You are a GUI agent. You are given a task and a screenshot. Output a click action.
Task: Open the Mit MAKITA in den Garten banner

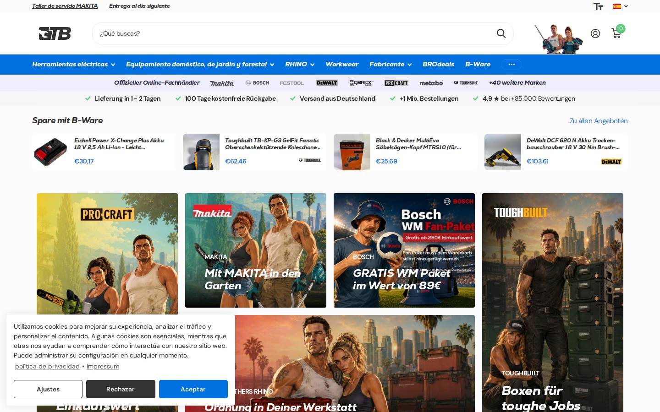click(256, 250)
